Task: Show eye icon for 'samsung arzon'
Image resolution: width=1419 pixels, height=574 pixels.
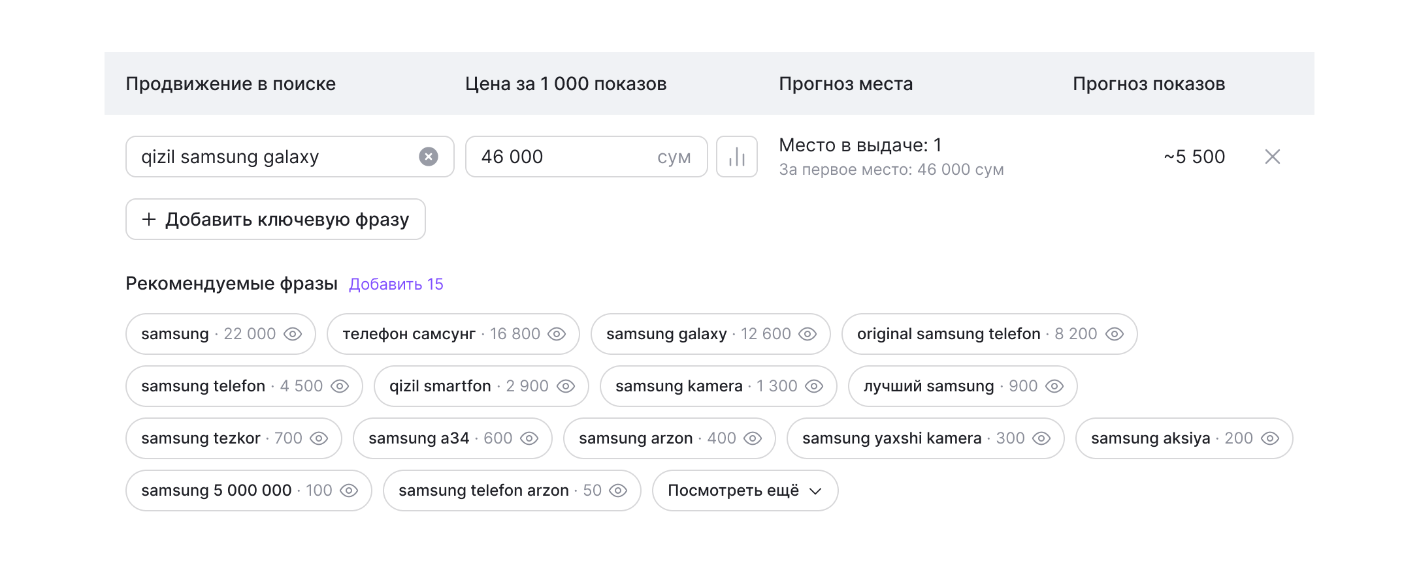Action: click(753, 438)
